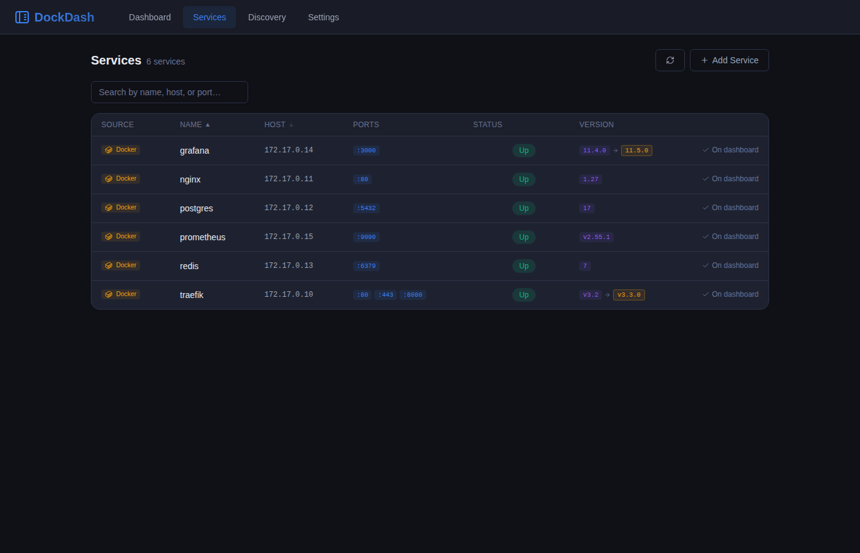Refresh the services list
The width and height of the screenshot is (860, 553).
tap(670, 60)
